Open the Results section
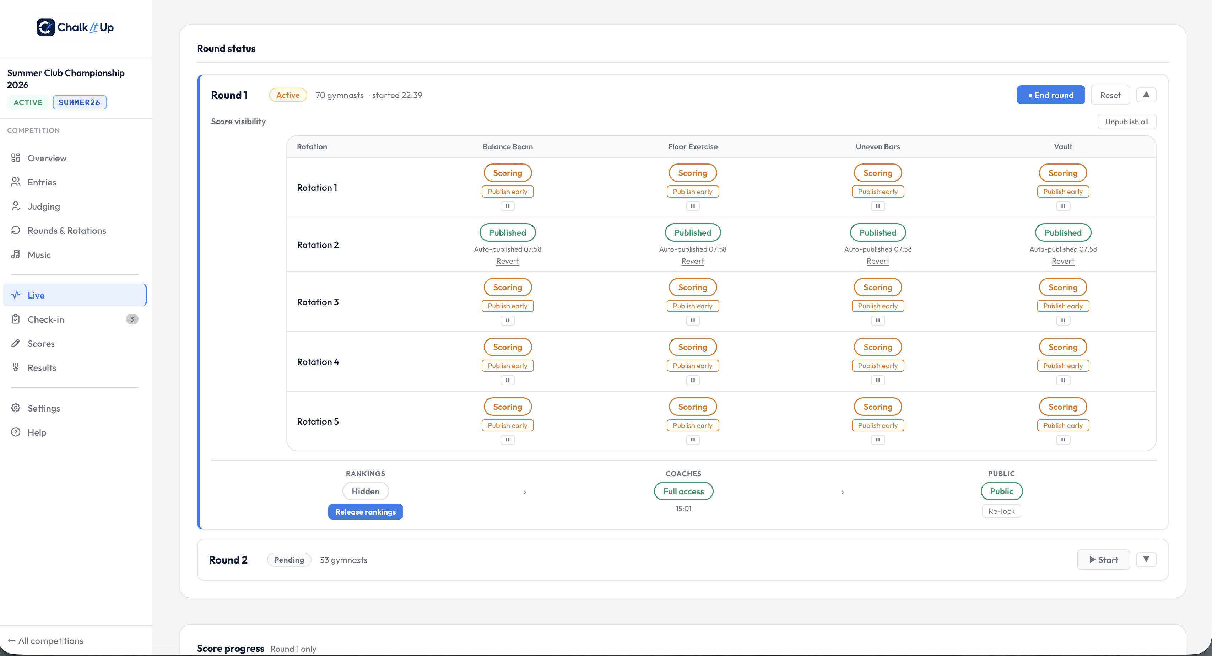The height and width of the screenshot is (656, 1212). point(75,367)
